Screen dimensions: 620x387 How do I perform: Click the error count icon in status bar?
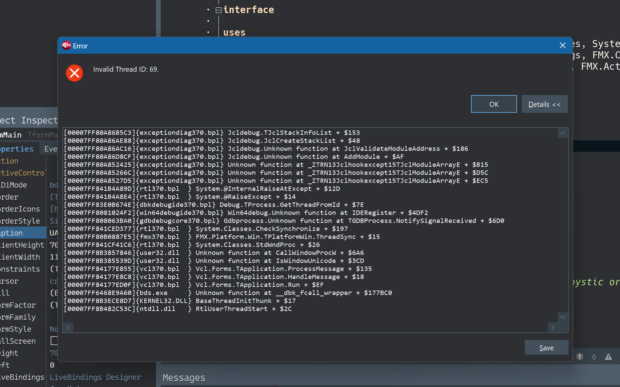click(580, 357)
